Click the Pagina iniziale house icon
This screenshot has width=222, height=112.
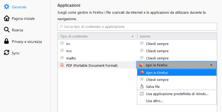tap(7, 18)
